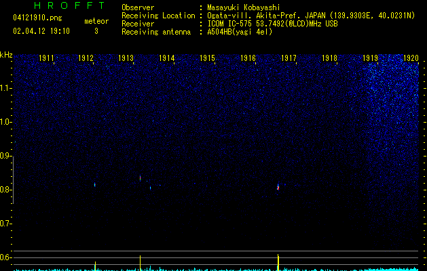Click the 1918 time axis marker

pos(329,58)
